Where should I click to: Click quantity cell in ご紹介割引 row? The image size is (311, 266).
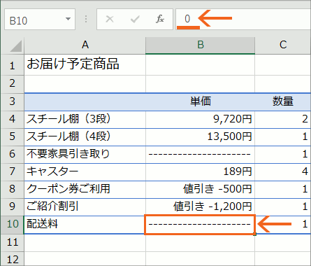click(x=283, y=207)
